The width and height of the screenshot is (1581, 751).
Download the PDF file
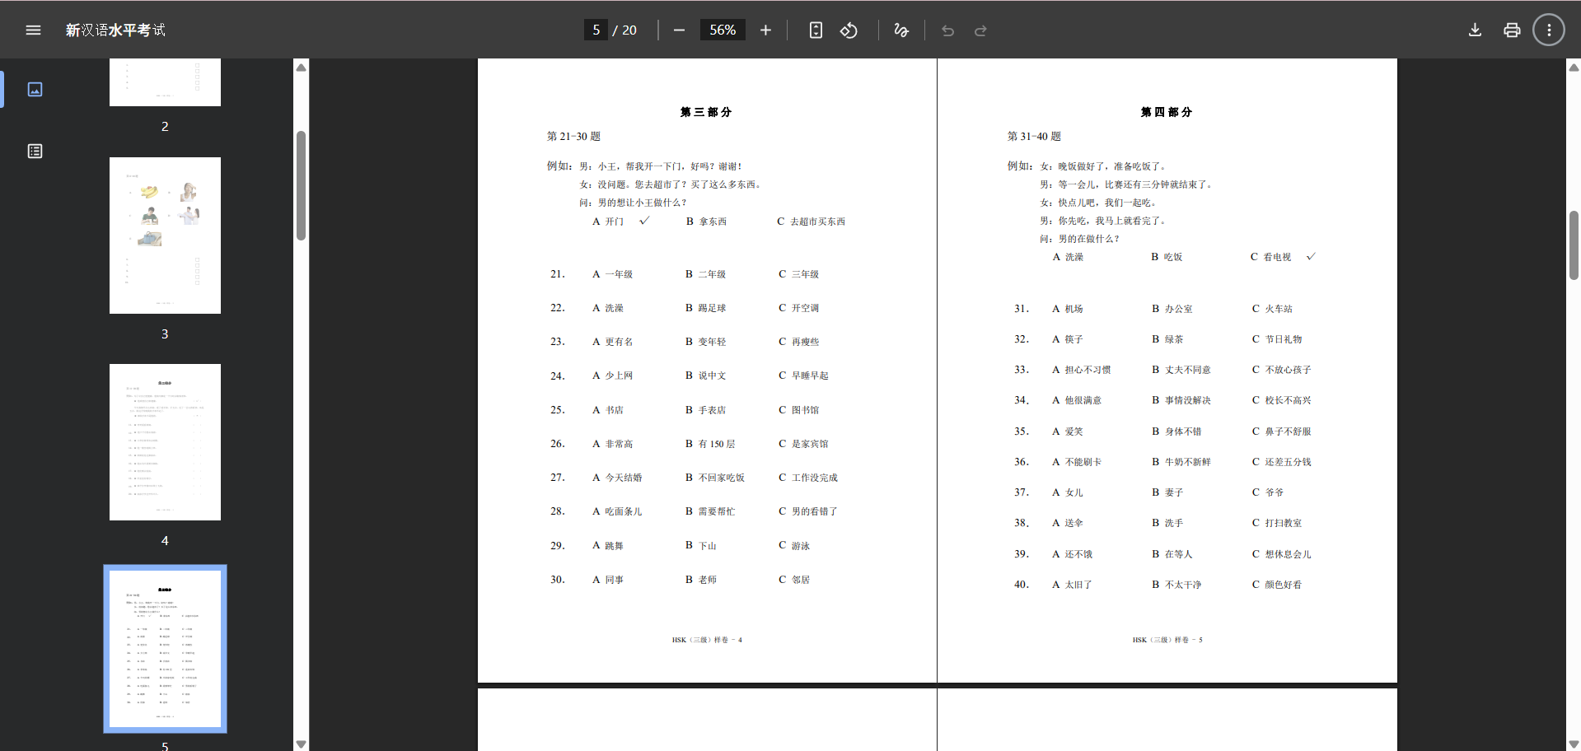click(x=1475, y=30)
